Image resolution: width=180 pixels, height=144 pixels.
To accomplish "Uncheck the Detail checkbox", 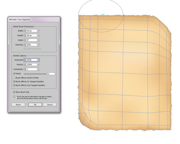I will (14, 74).
